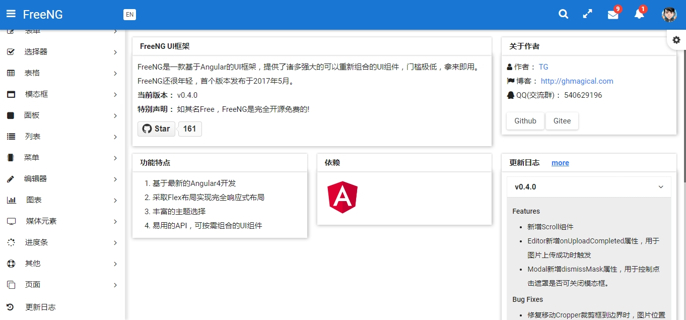Expand 页面 chevron arrow
Screen dimensions: 686x320
pyautogui.click(x=115, y=285)
